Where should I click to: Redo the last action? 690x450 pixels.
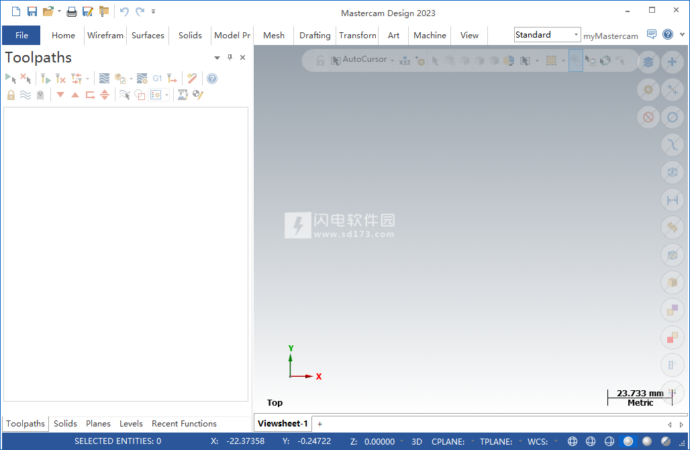[140, 11]
